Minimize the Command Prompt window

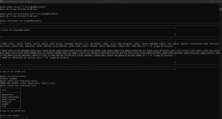(x=205, y=2)
